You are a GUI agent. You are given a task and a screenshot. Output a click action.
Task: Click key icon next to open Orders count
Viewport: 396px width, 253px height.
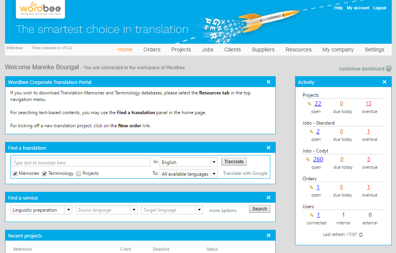311,187
